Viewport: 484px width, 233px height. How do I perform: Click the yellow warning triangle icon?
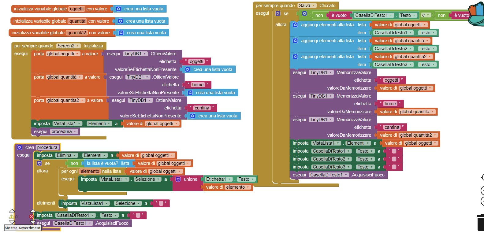coord(12,216)
